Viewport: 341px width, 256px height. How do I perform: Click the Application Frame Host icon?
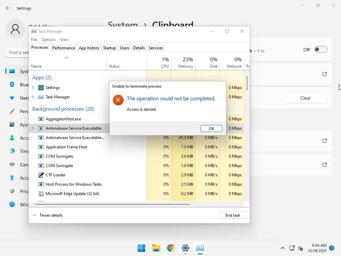pyautogui.click(x=41, y=147)
